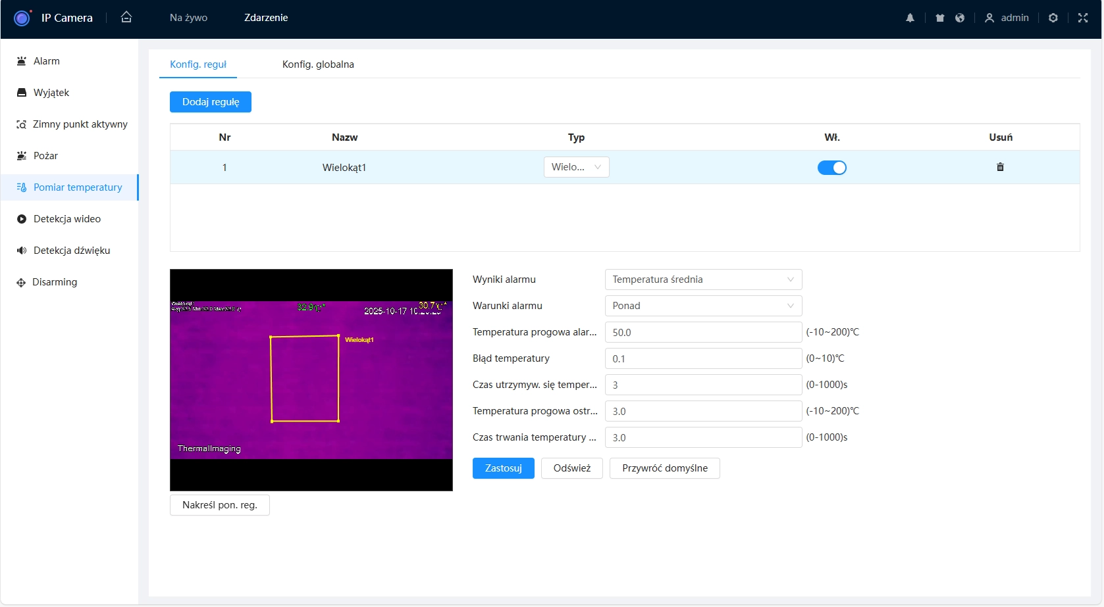Open the Wyniki alarmu dropdown

702,279
